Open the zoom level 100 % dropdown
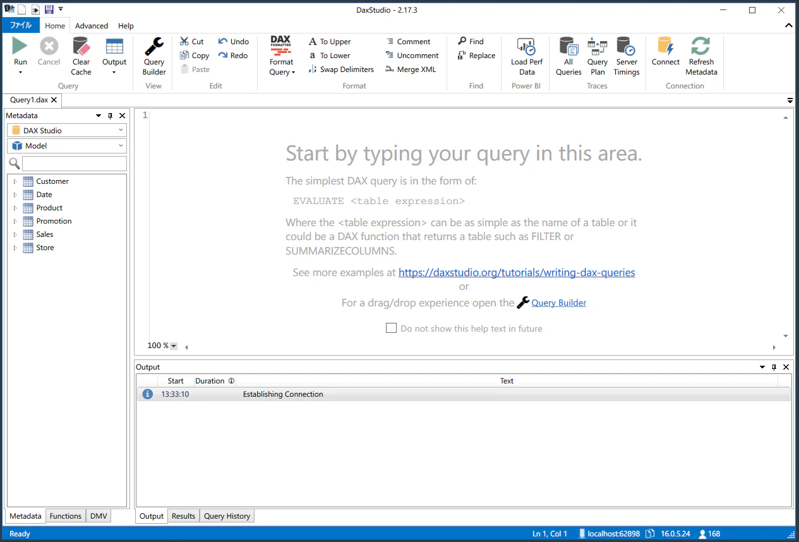 [174, 346]
